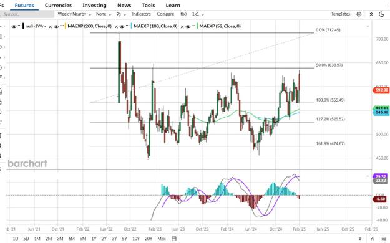Set range to 3M

60,239
